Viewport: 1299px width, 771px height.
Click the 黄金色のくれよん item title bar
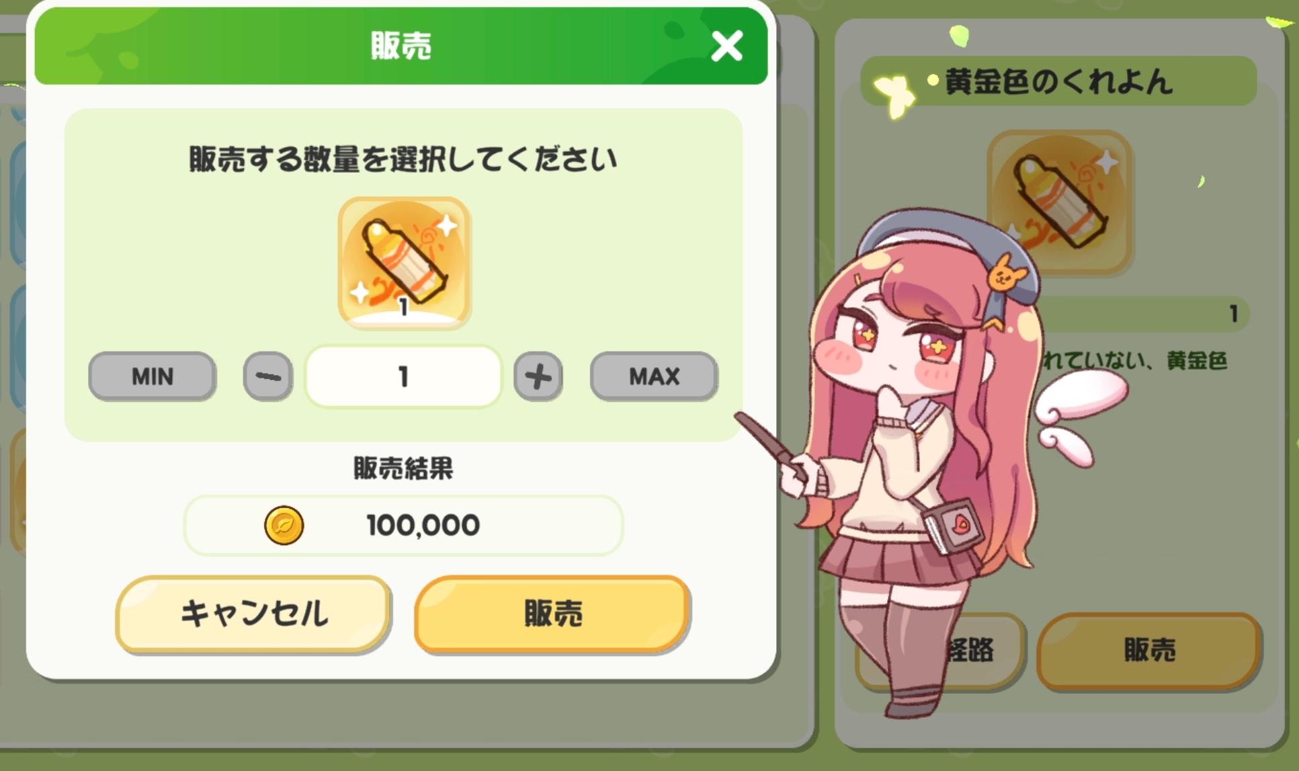click(x=1059, y=81)
